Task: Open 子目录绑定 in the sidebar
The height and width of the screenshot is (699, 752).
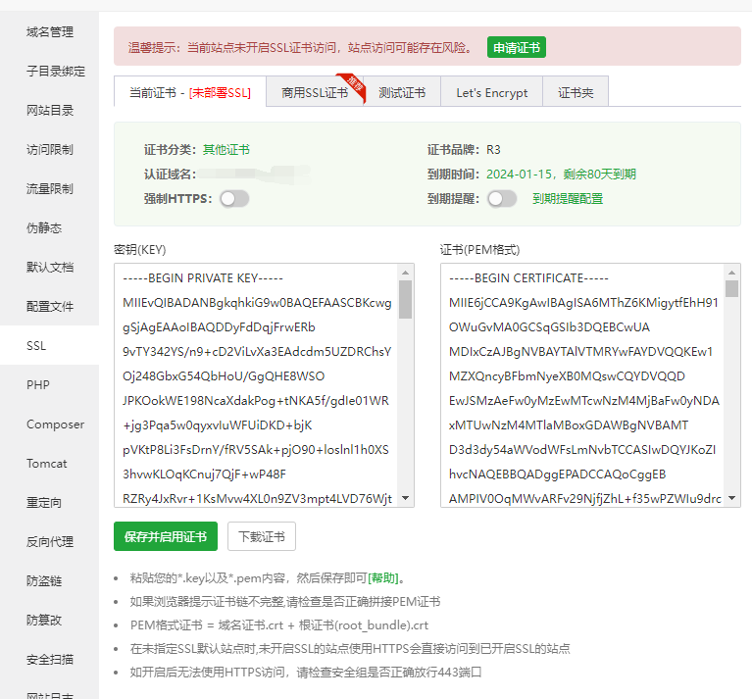Action: [49, 72]
